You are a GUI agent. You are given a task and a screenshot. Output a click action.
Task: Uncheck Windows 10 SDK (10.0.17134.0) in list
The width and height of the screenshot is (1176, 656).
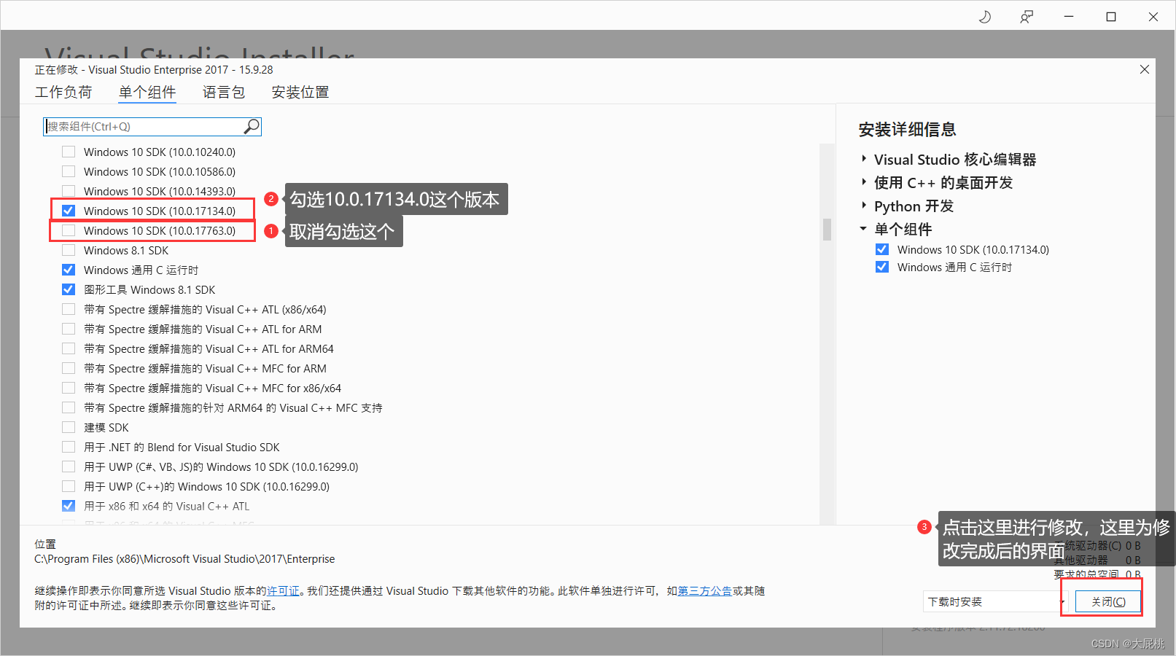coord(69,211)
